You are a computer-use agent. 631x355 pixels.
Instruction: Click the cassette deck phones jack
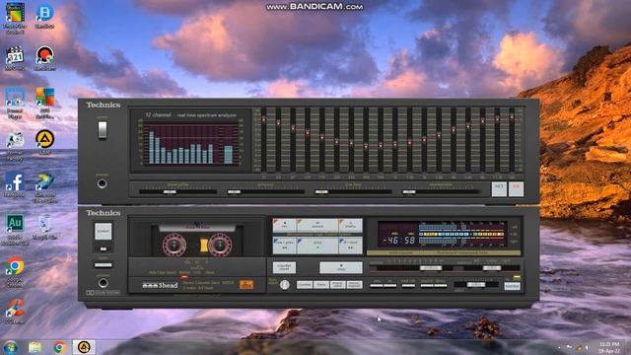coord(103,283)
